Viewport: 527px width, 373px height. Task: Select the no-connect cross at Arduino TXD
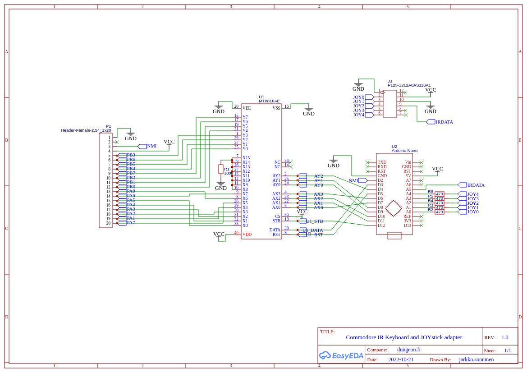click(367, 162)
